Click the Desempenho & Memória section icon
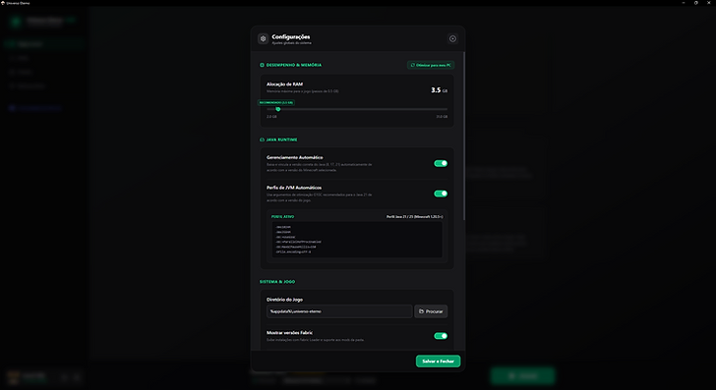 [x=262, y=65]
